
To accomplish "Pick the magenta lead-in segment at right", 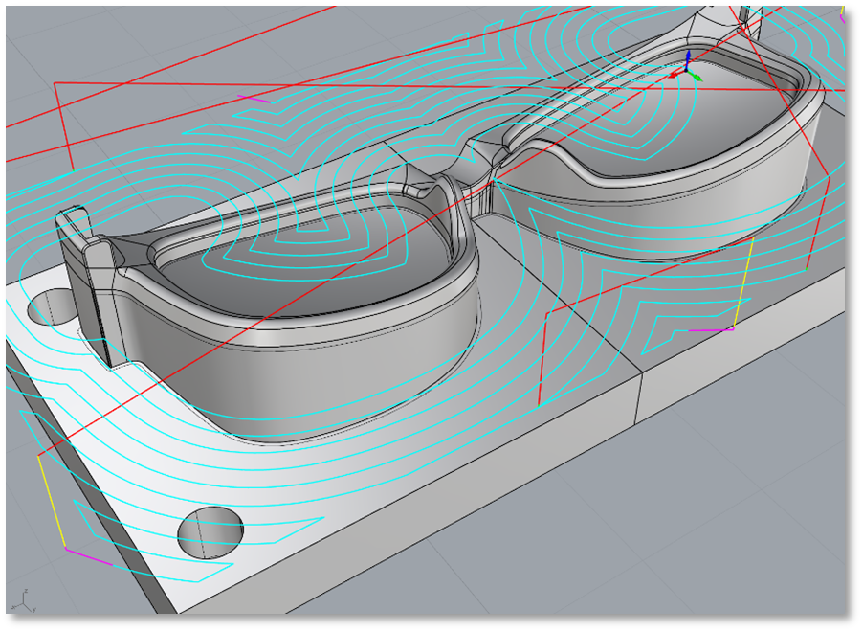I will [711, 330].
